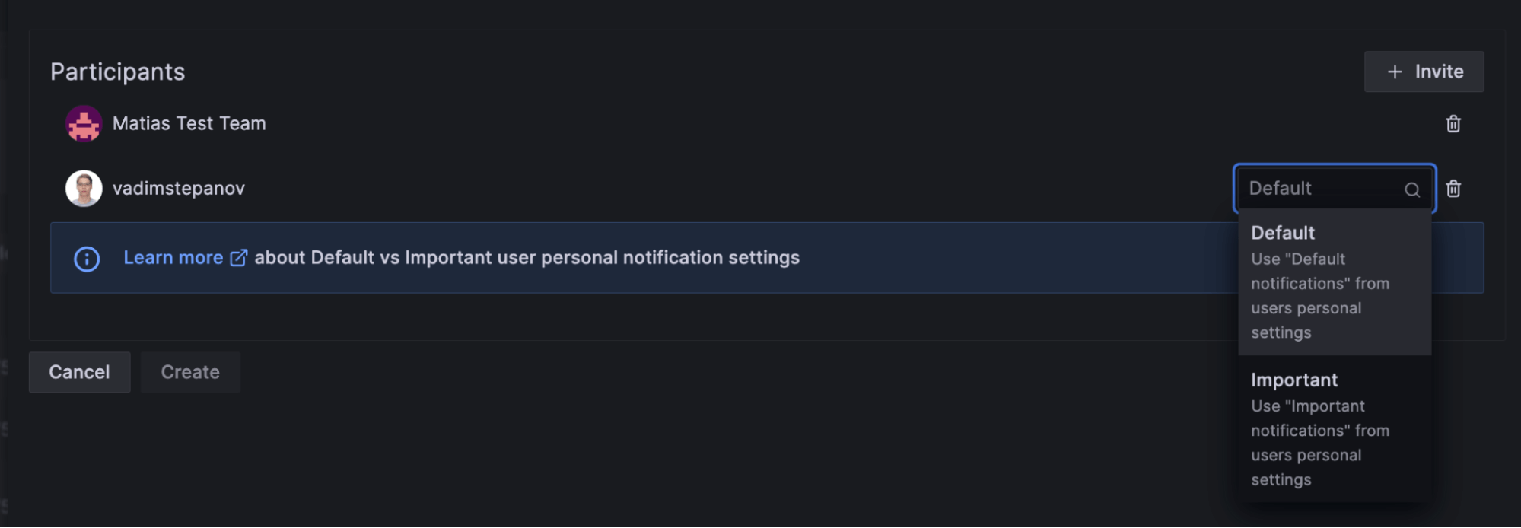The height and width of the screenshot is (528, 1521).
Task: Remove vadimstepanov using the trash icon
Action: [x=1453, y=189]
